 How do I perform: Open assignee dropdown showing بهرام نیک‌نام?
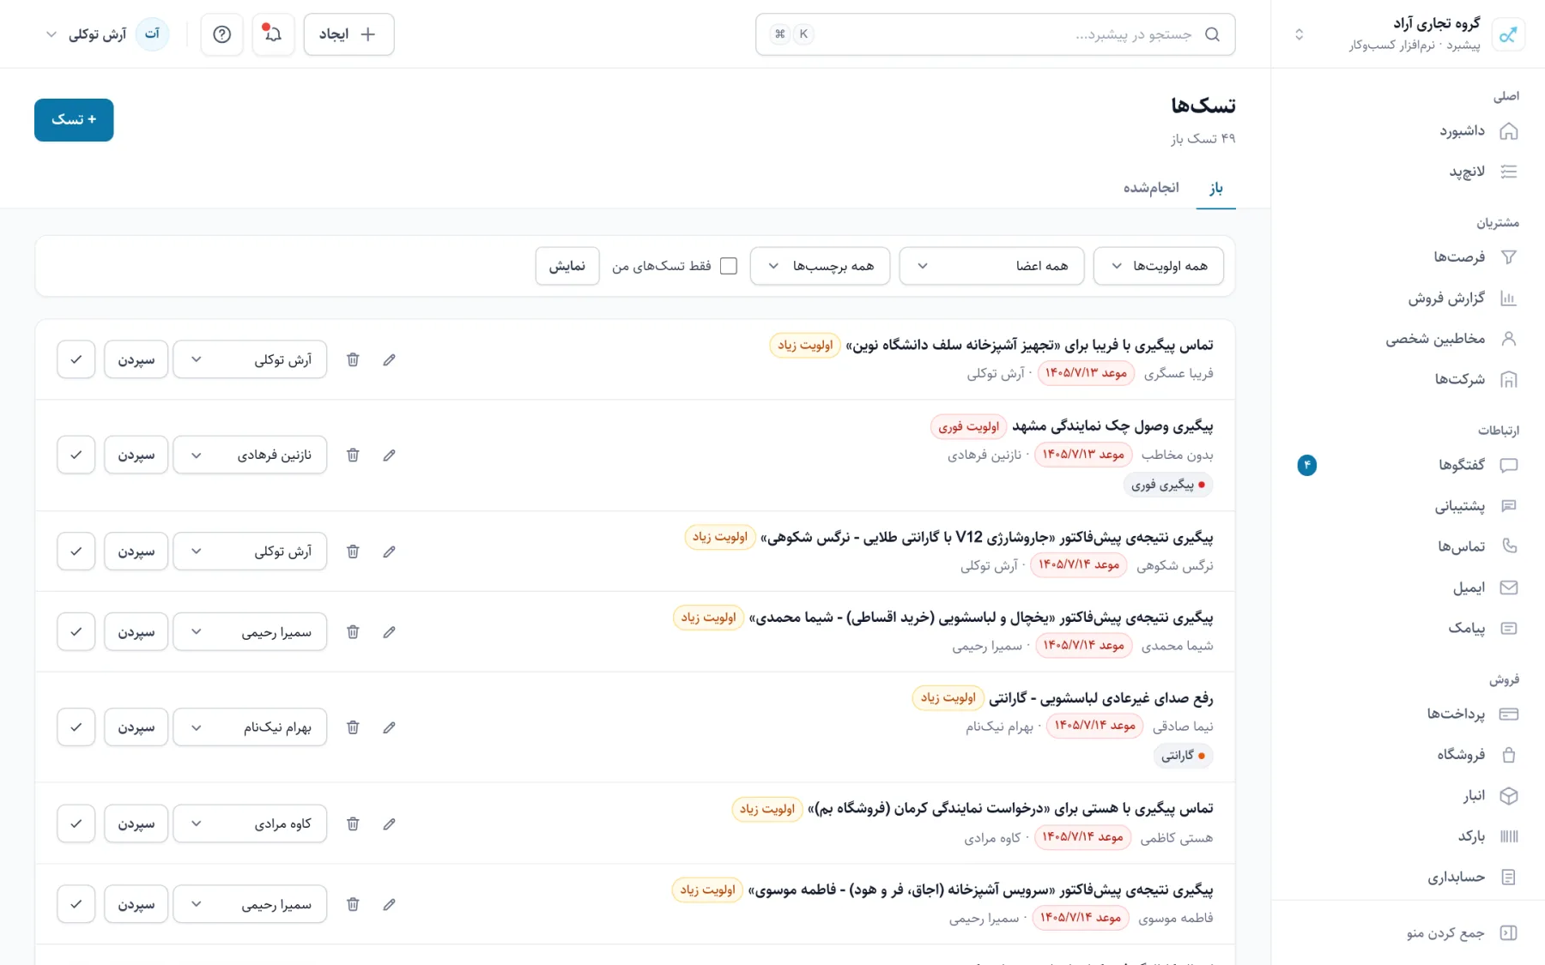pyautogui.click(x=250, y=727)
